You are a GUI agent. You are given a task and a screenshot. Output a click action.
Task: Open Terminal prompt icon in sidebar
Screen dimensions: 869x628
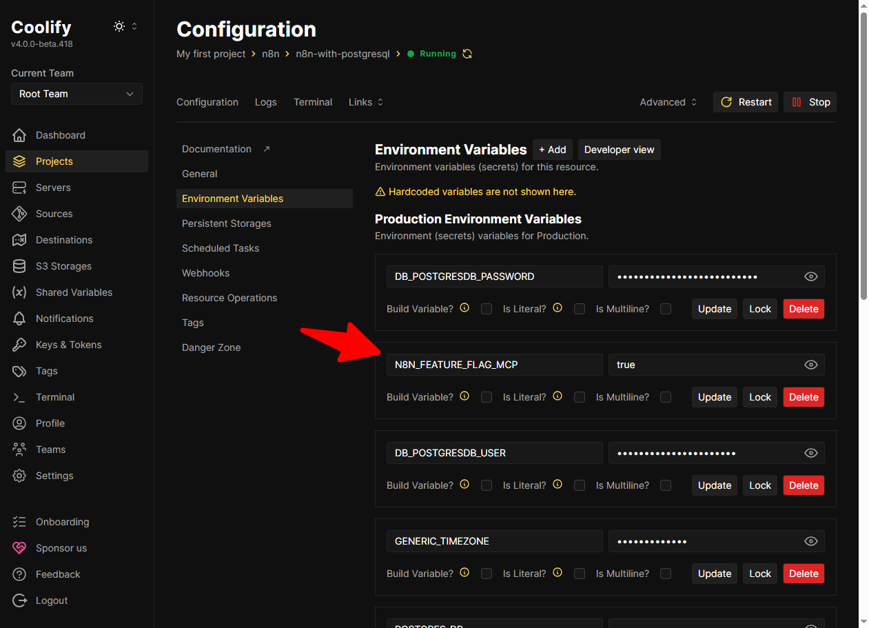(x=19, y=397)
